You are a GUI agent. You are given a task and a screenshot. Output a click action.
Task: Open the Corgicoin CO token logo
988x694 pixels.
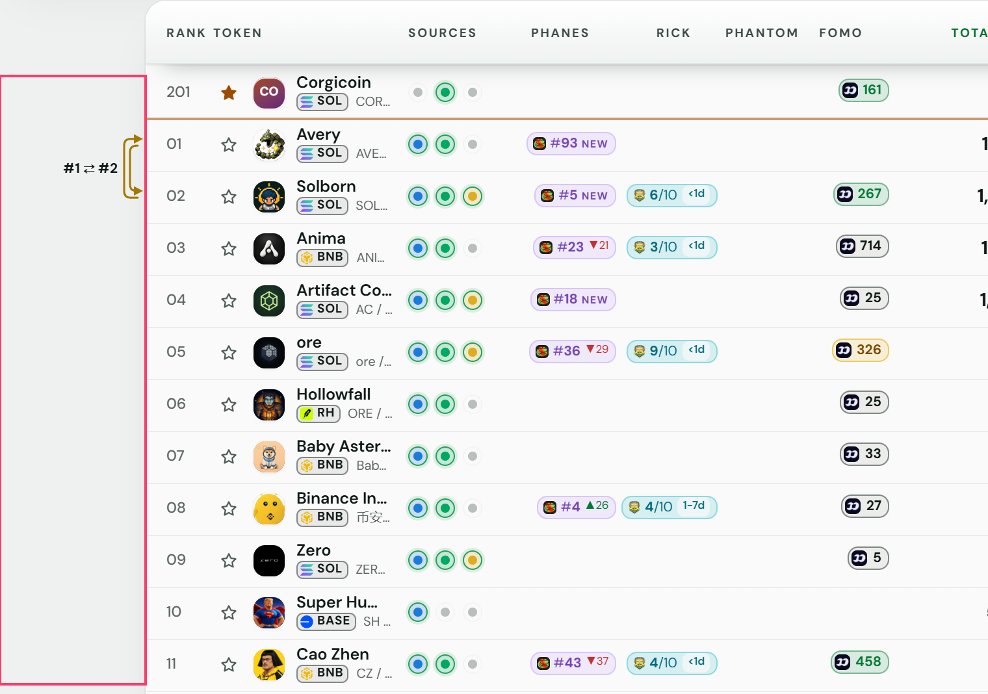[x=269, y=92]
